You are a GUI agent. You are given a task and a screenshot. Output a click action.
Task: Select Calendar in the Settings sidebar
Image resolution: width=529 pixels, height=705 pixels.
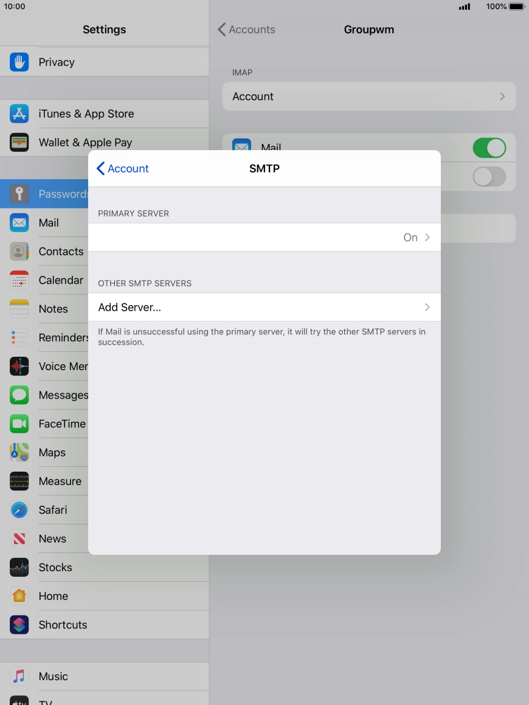(x=60, y=280)
